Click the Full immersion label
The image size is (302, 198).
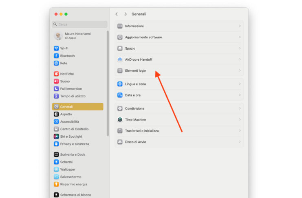(x=71, y=88)
